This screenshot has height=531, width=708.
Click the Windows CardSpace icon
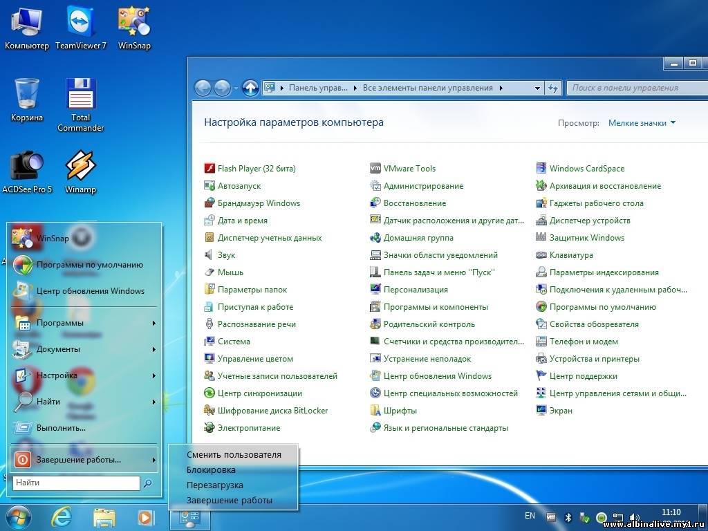coord(541,169)
